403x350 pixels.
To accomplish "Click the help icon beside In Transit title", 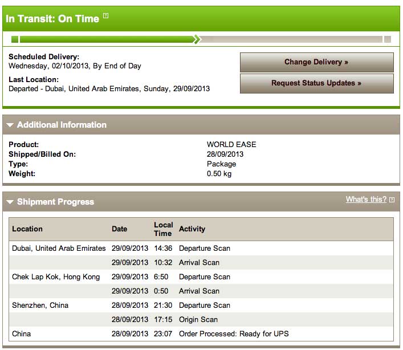I will (105, 15).
